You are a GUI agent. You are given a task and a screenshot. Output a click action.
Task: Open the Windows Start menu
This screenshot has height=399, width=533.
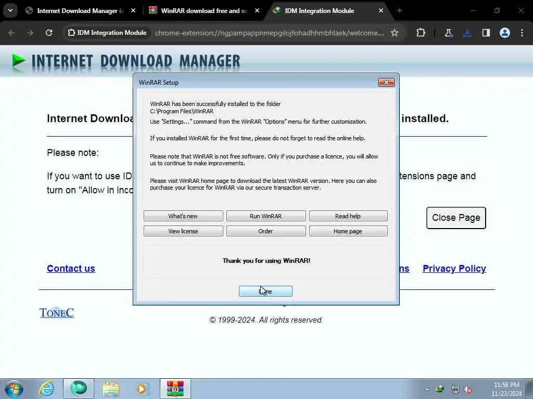(x=14, y=389)
